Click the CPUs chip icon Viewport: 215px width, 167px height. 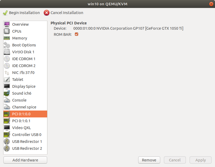pyautogui.click(x=7, y=31)
